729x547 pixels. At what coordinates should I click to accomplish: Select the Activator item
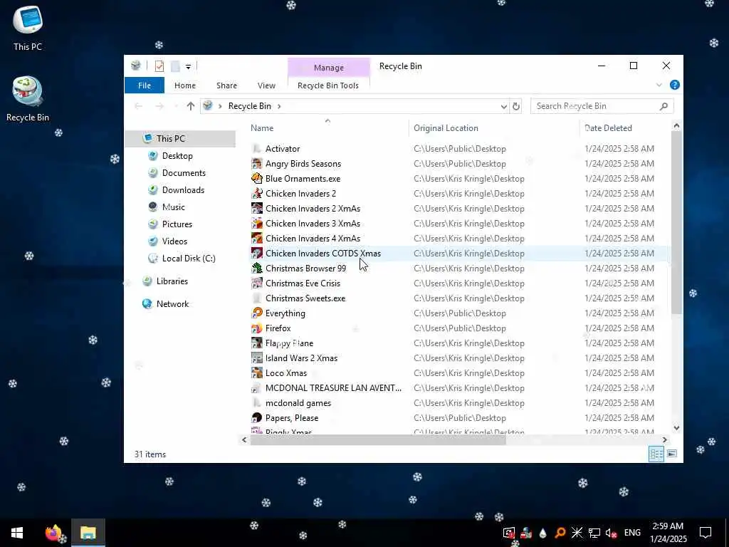283,149
